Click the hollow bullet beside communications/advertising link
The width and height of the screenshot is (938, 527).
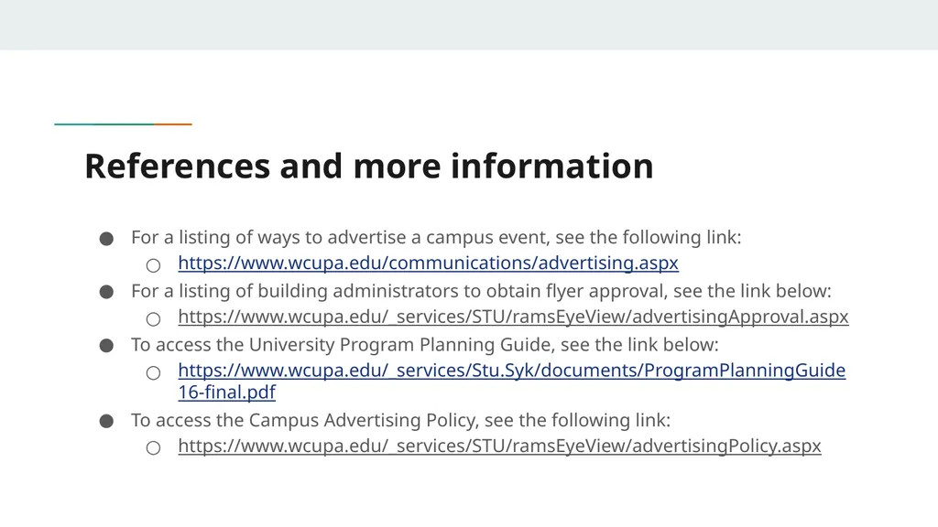point(153,265)
